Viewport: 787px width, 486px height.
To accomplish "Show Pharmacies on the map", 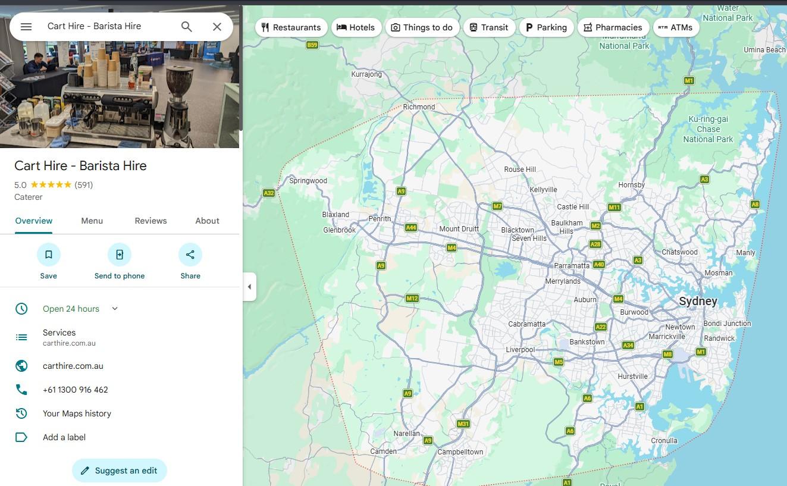I will tap(613, 27).
